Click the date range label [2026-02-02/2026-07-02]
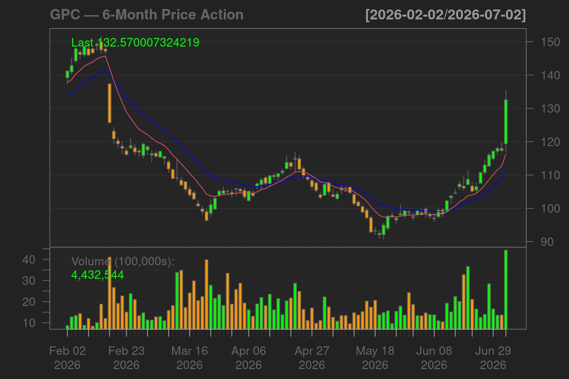 coord(445,15)
